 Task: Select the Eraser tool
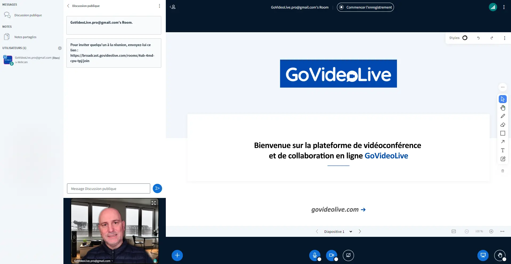(x=502, y=125)
